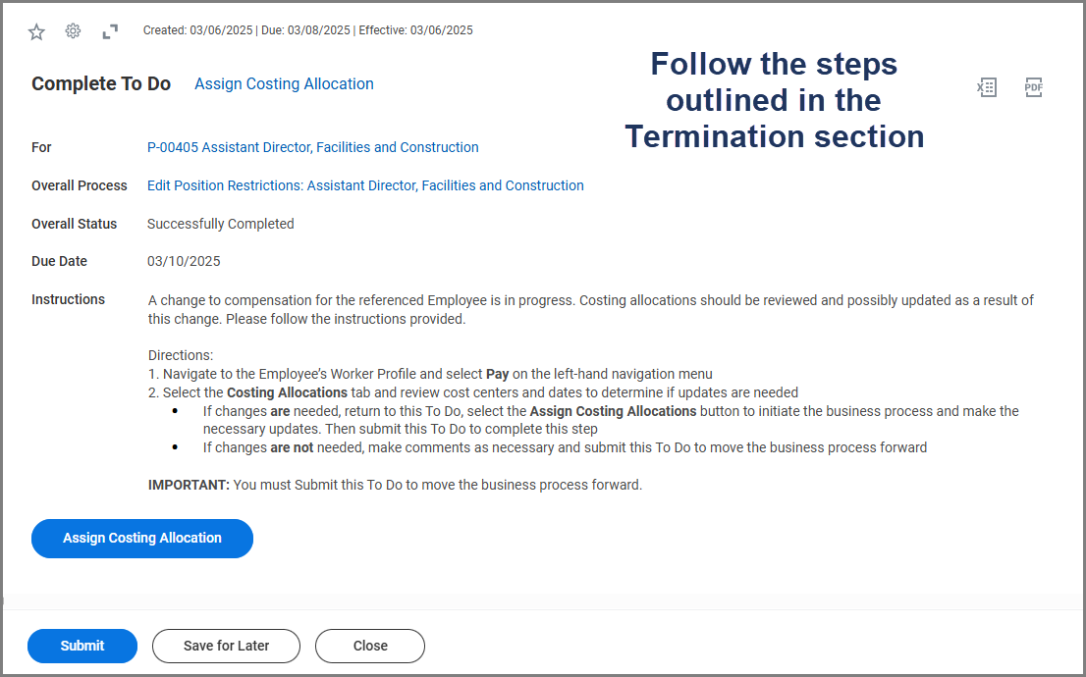Toggle fullscreen mode via the expand icon
The width and height of the screenshot is (1086, 677).
110,31
